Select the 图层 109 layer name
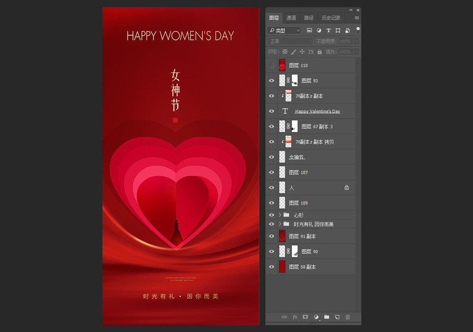This screenshot has width=473, height=332. pos(299,203)
